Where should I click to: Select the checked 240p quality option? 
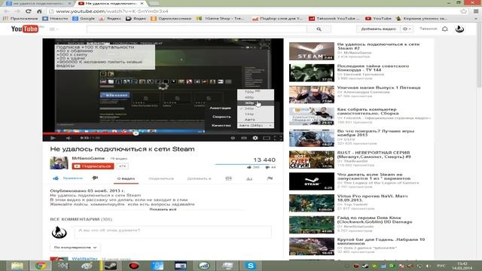pos(255,108)
